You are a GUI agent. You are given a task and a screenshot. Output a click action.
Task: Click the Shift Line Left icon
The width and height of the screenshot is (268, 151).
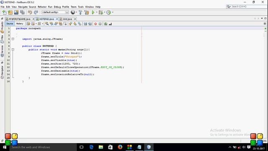tap(85, 24)
